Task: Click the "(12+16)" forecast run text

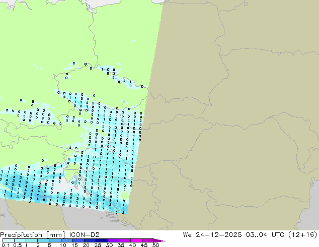Action: pyautogui.click(x=302, y=235)
